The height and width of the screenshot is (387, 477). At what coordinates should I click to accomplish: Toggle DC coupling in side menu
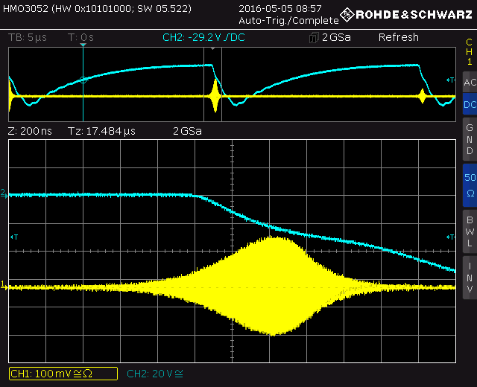[469, 105]
